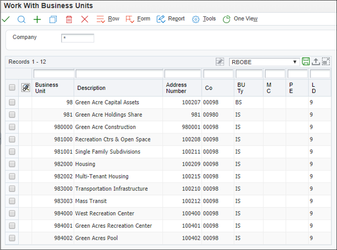This screenshot has height=250, width=337.
Task: Click the Company input field
Action: [78, 38]
